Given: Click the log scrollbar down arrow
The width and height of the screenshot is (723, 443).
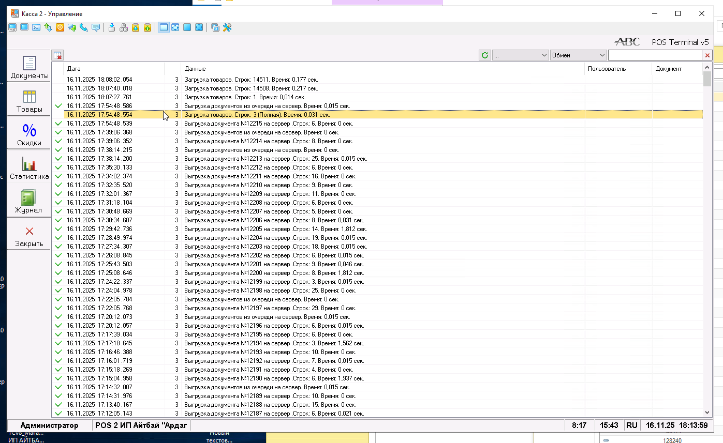Looking at the screenshot, I should coord(707,413).
